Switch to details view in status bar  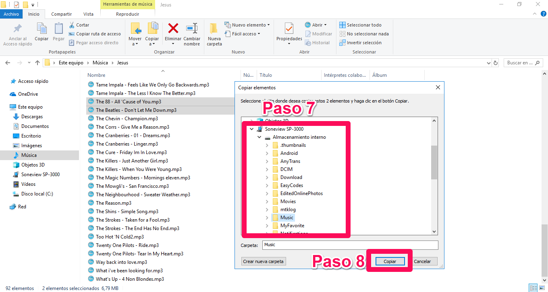click(x=533, y=288)
